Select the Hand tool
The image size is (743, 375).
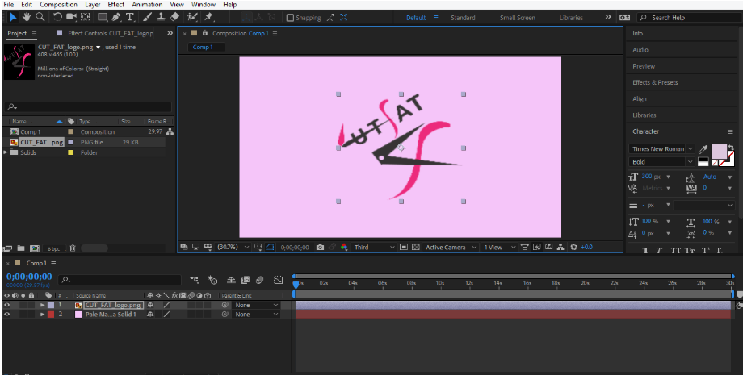coord(27,17)
